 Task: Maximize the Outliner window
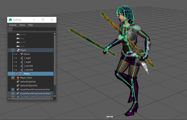[43, 20]
